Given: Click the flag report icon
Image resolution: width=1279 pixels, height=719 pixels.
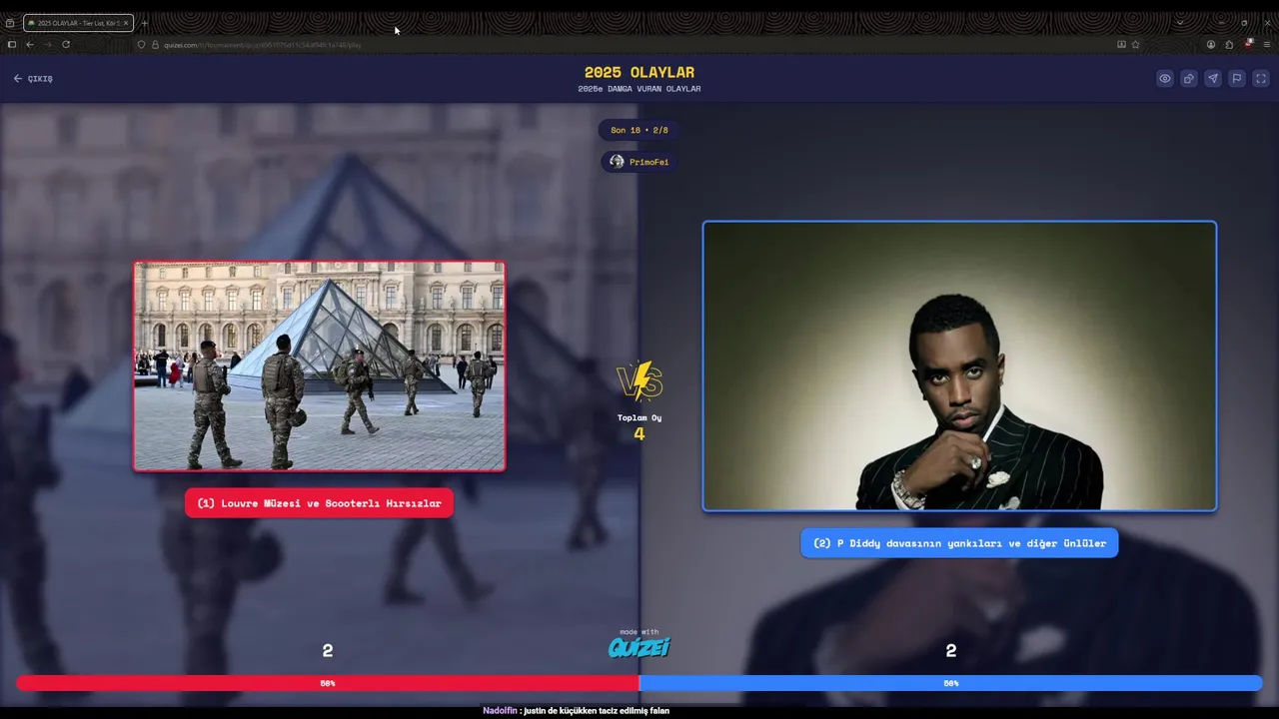Looking at the screenshot, I should coord(1237,78).
